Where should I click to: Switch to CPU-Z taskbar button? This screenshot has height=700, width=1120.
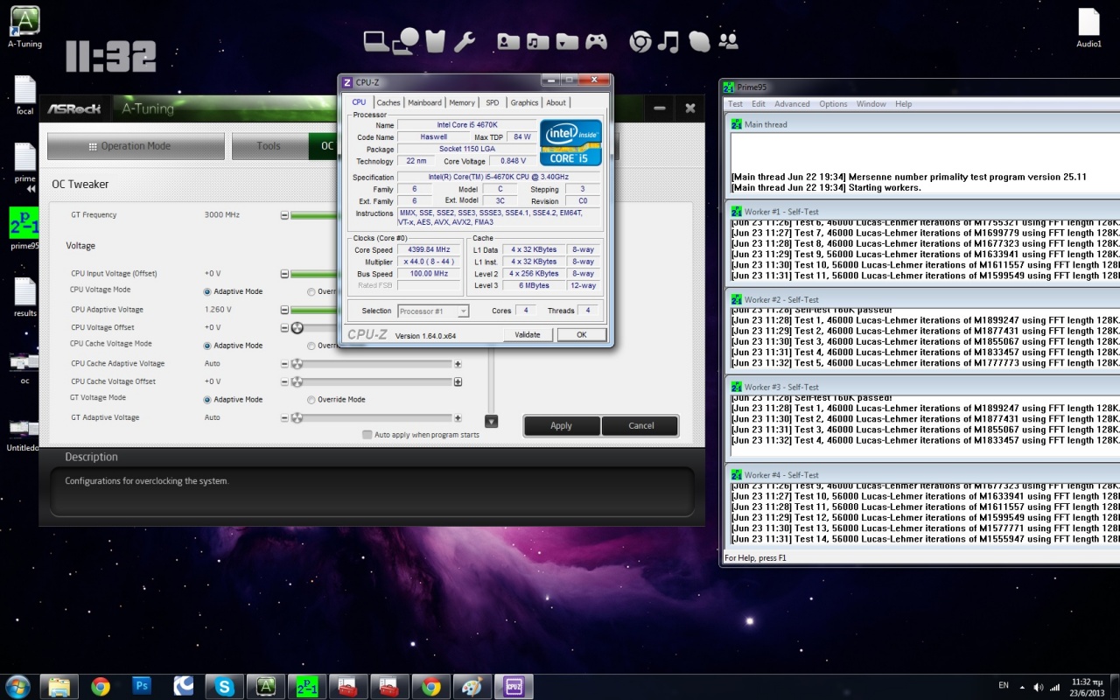[514, 687]
